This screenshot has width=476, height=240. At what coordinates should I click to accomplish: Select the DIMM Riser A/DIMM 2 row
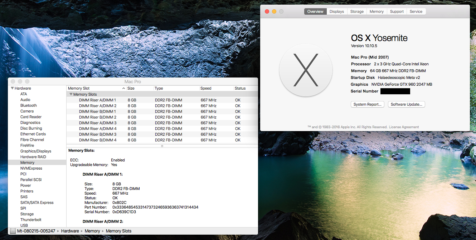162,106
